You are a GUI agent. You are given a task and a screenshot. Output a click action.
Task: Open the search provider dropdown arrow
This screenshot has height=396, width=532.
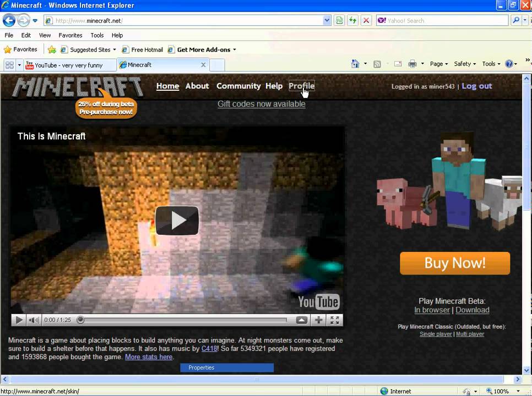tap(525, 21)
